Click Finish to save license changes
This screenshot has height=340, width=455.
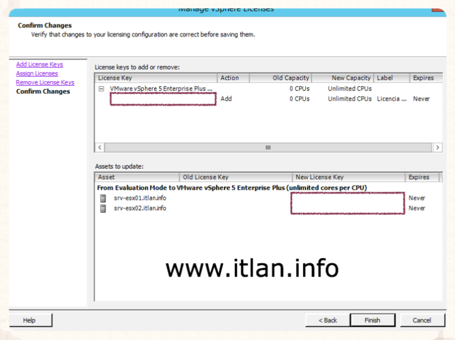(372, 320)
